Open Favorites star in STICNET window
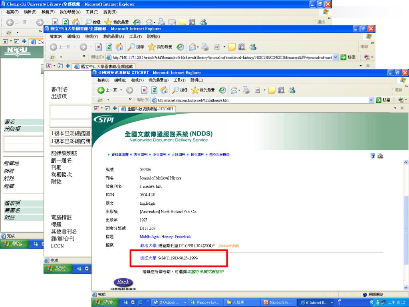409x307 pixels. pyautogui.click(x=203, y=90)
